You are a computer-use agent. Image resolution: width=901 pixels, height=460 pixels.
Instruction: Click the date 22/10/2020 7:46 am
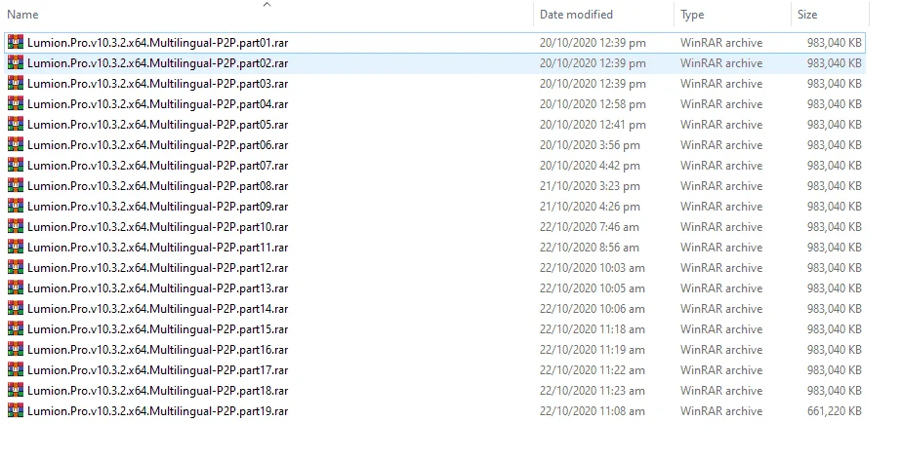point(589,226)
